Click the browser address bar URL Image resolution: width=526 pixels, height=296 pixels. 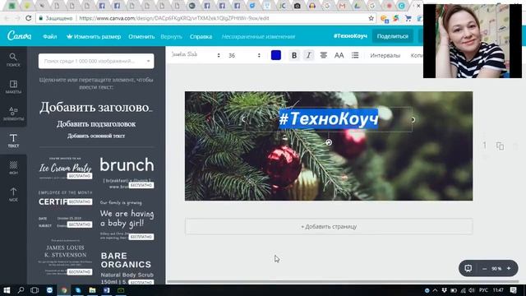(173, 18)
